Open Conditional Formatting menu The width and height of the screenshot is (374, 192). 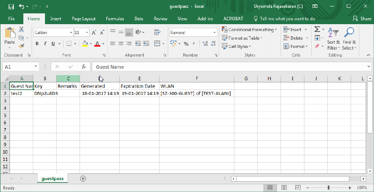point(249,29)
